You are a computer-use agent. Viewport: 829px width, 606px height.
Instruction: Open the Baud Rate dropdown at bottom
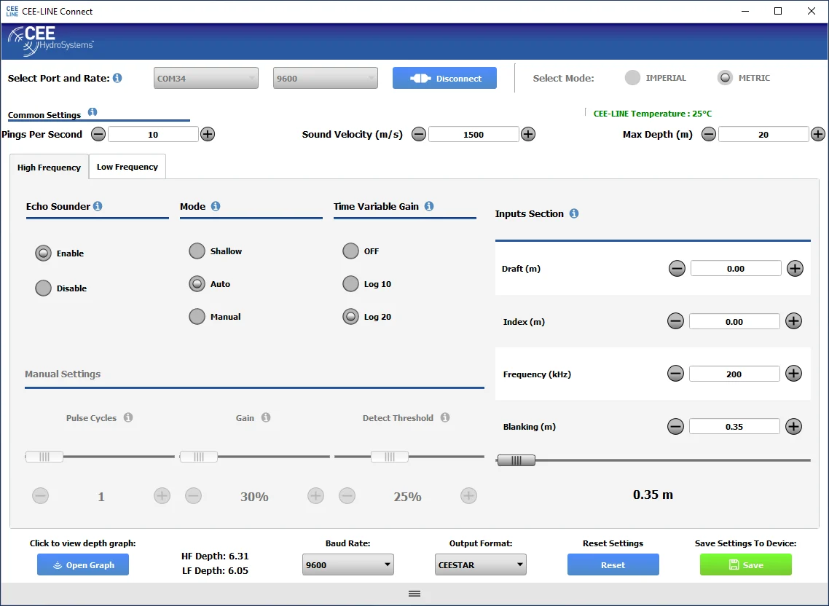click(x=348, y=564)
